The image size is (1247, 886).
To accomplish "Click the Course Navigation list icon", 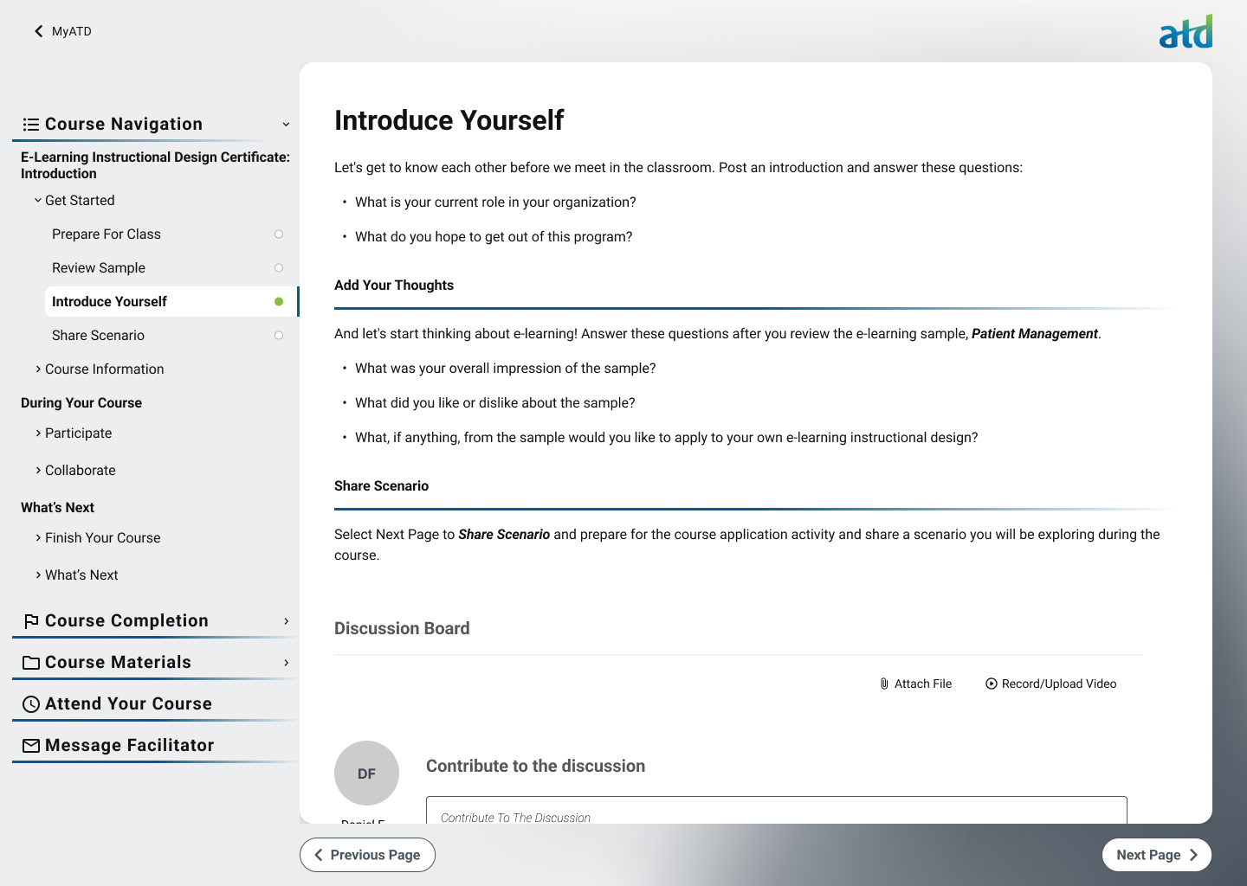I will tap(31, 125).
